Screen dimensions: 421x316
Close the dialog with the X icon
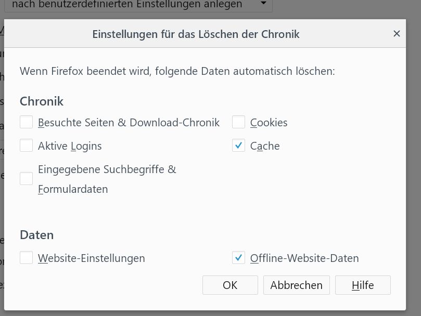[397, 34]
